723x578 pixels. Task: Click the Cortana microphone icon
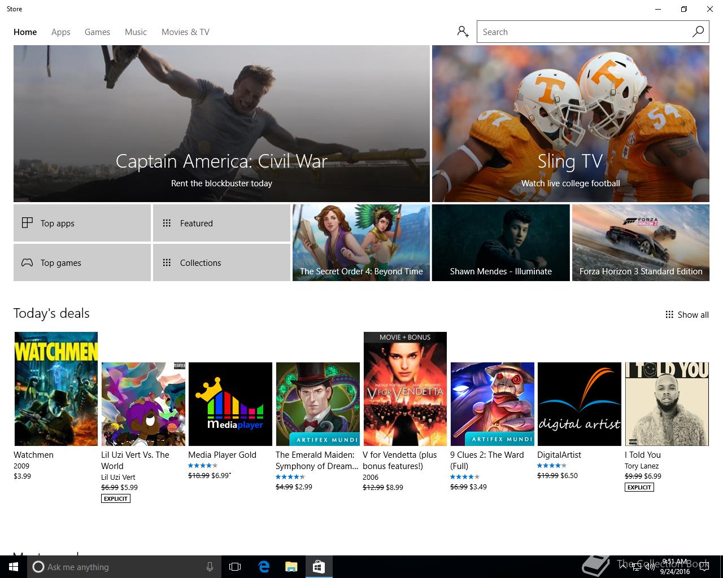(210, 567)
